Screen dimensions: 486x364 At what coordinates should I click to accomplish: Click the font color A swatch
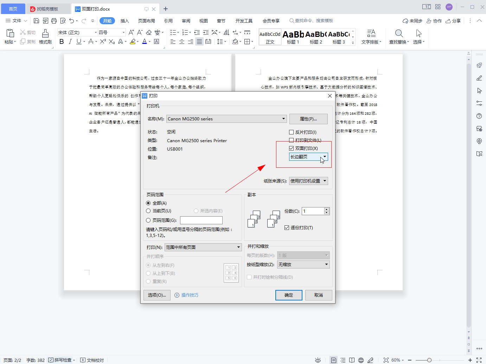(x=144, y=41)
